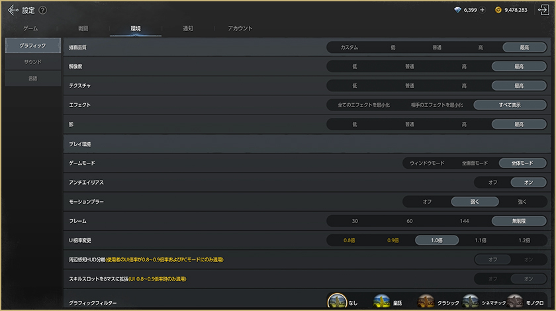Switch to the ゲーム tab
This screenshot has width=556, height=311.
[30, 28]
